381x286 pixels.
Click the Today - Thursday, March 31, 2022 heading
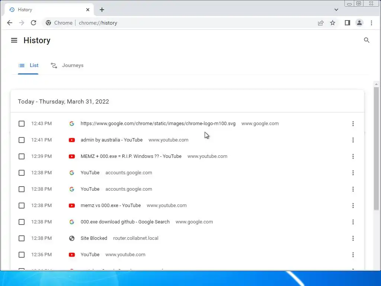click(x=63, y=102)
